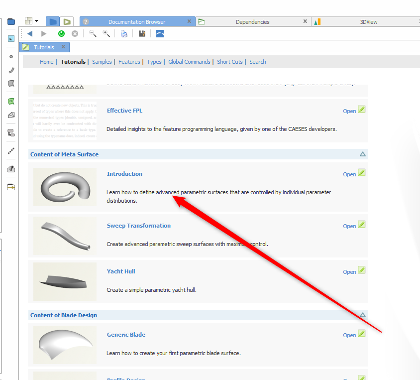This screenshot has height=380, width=420.
Task: Select the dotted point-series tool
Action: (11, 151)
